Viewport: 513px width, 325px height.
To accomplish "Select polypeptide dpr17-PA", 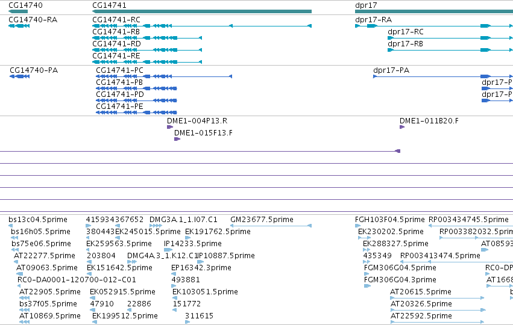I will click(391, 70).
